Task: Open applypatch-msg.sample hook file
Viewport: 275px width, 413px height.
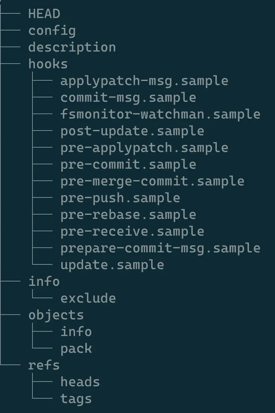Action: [x=144, y=81]
